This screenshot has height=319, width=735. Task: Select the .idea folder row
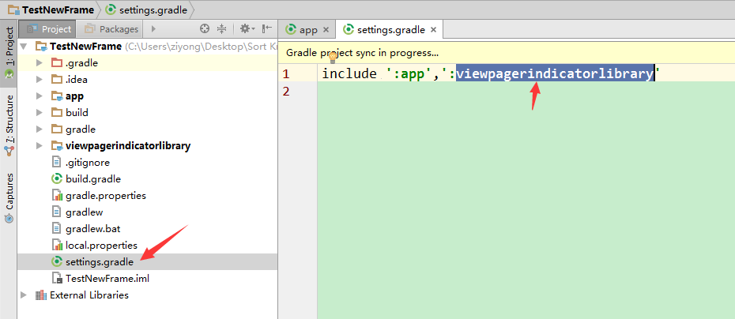coord(148,80)
